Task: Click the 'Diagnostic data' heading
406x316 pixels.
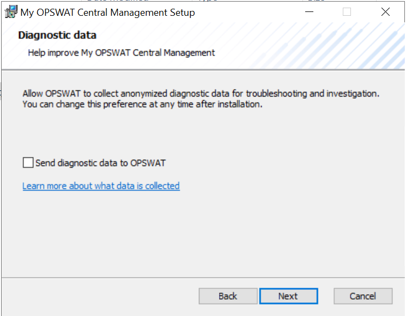Action: (x=57, y=35)
